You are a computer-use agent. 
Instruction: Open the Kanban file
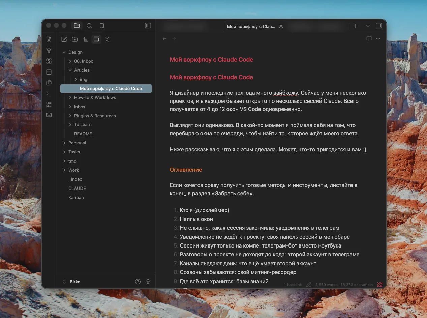76,198
